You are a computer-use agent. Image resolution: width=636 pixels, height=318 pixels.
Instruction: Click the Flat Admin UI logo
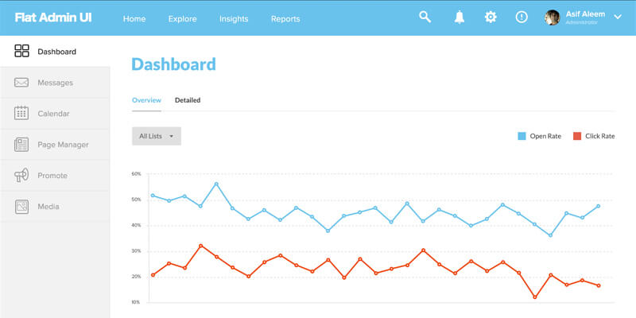(53, 17)
